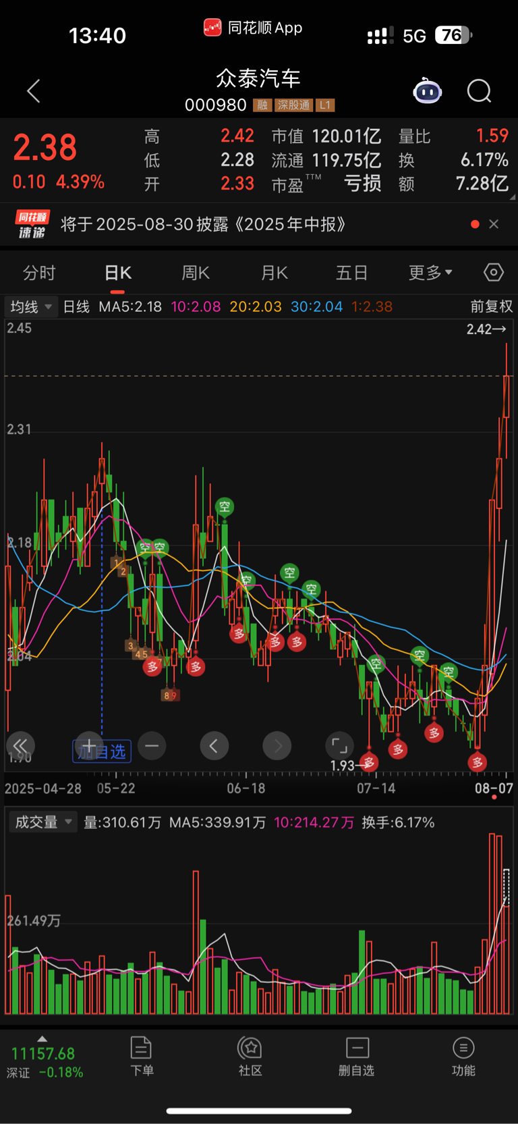Open the 更多 period dropdown
The width and height of the screenshot is (518, 1124).
pyautogui.click(x=430, y=273)
